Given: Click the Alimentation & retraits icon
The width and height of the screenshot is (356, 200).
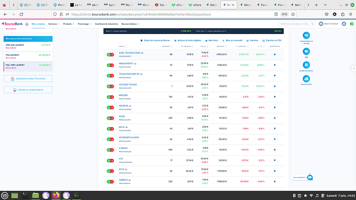Looking at the screenshot, I should click(x=306, y=36).
